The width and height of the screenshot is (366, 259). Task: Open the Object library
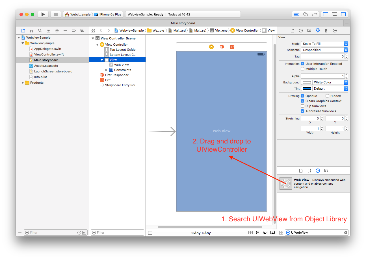point(318,171)
